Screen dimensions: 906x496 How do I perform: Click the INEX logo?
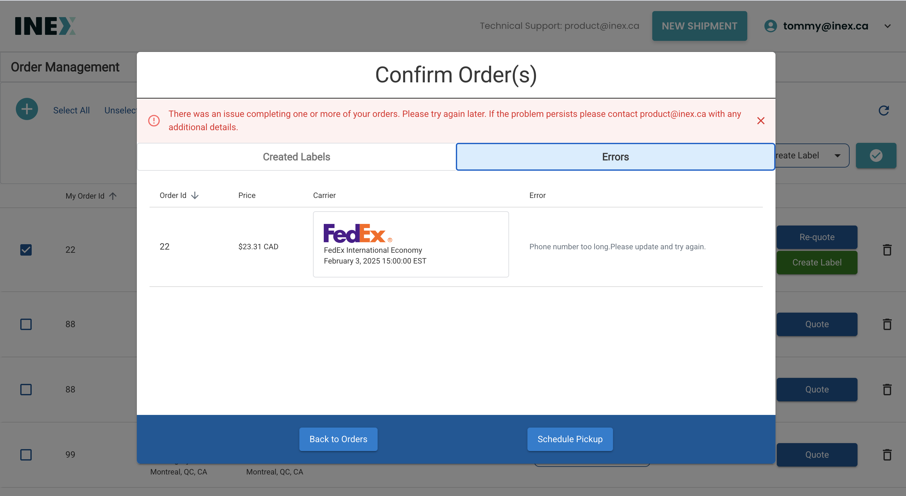point(45,26)
